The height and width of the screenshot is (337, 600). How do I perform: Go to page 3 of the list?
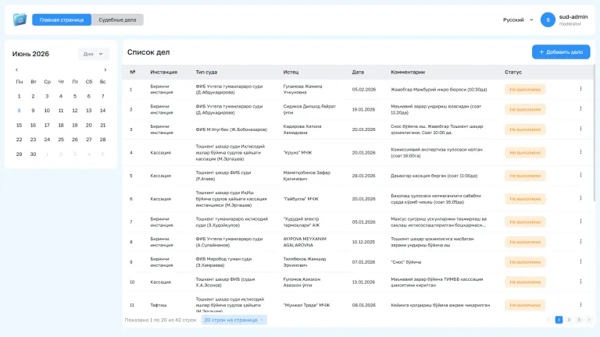579,320
